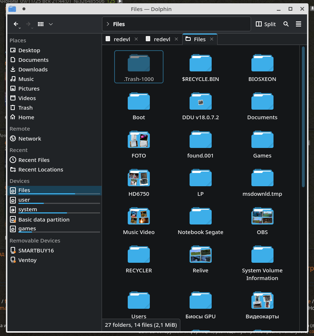The width and height of the screenshot is (314, 336).
Task: Open the search magnifier icon
Action: (286, 24)
